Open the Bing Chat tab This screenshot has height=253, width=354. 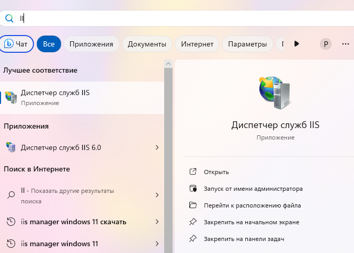[16, 44]
